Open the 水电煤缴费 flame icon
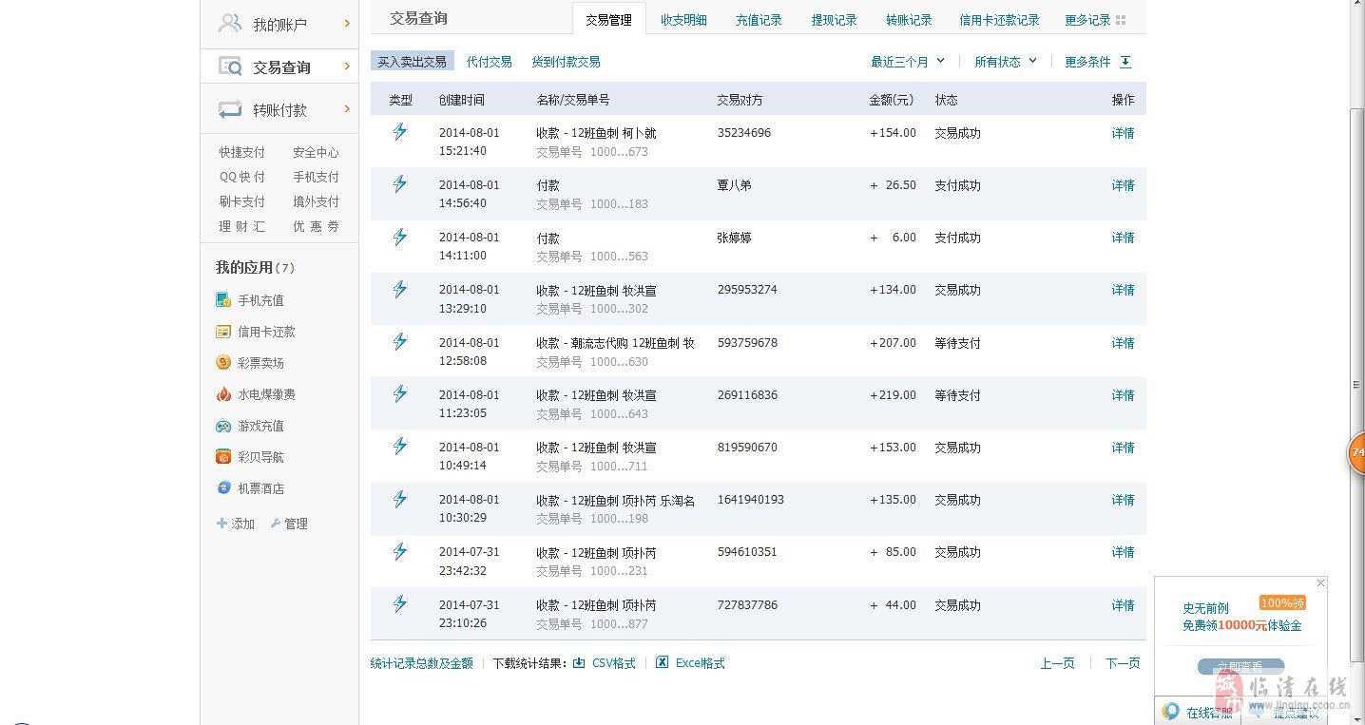1365x725 pixels. 223,394
